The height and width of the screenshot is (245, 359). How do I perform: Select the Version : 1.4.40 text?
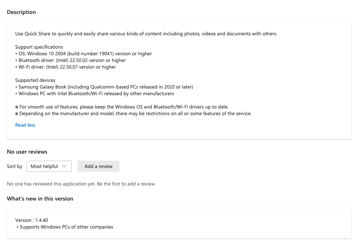click(x=32, y=220)
